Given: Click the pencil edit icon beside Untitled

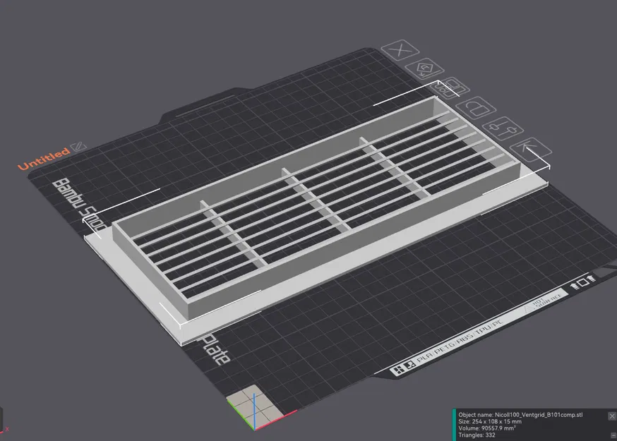Looking at the screenshot, I should [x=78, y=147].
